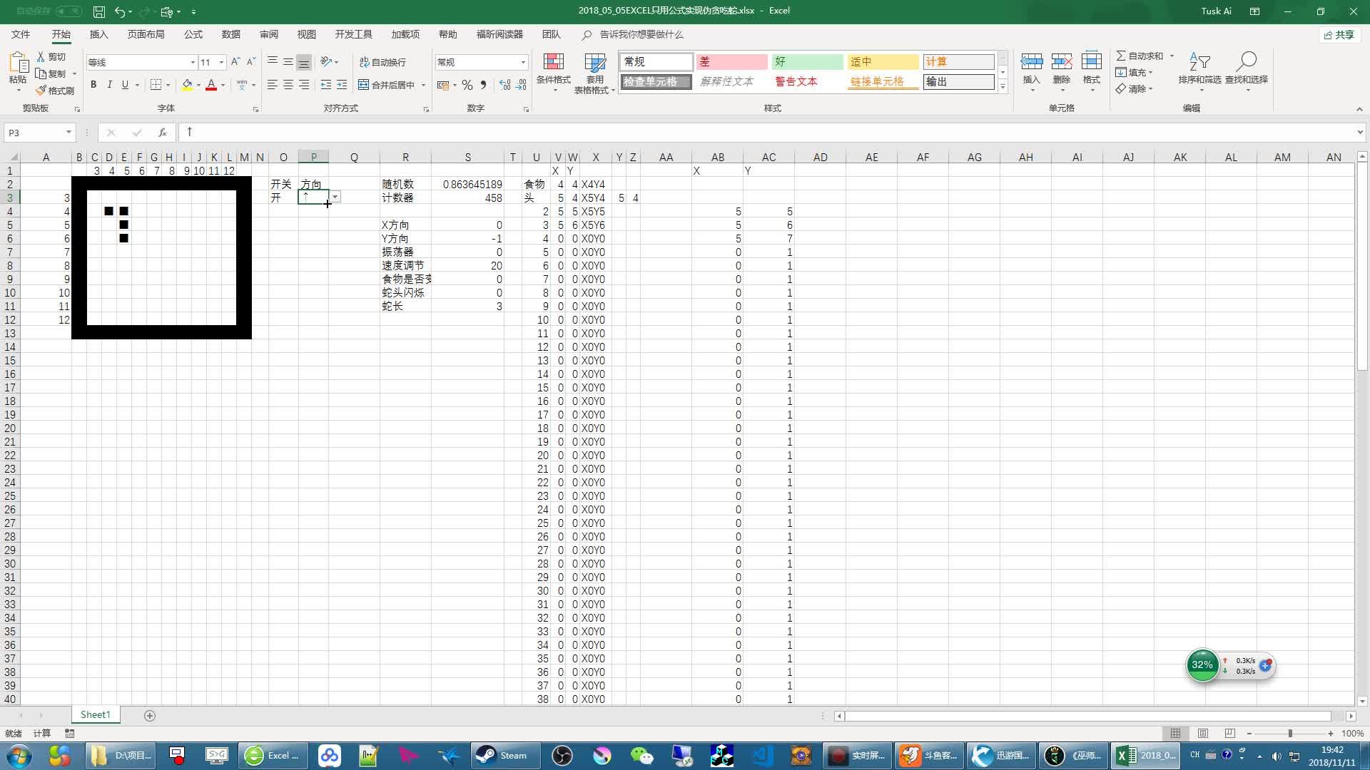
Task: Select the 检查单元格 cell style
Action: pos(655,82)
